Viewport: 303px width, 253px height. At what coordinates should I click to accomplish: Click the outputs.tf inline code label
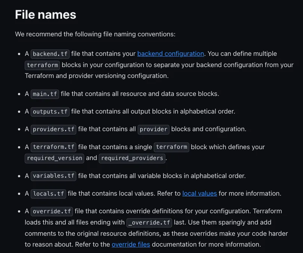pyautogui.click(x=50, y=111)
